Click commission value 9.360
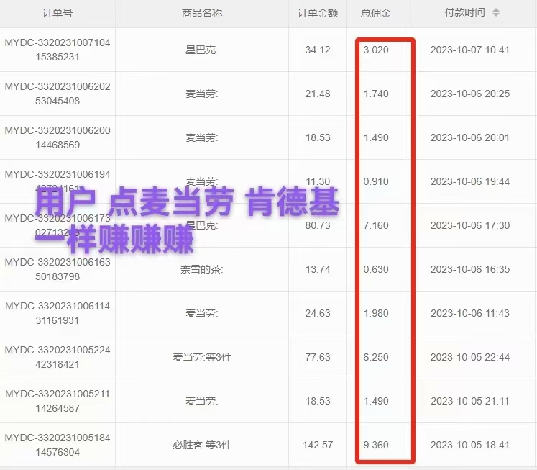This screenshot has width=537, height=470. coord(376,445)
